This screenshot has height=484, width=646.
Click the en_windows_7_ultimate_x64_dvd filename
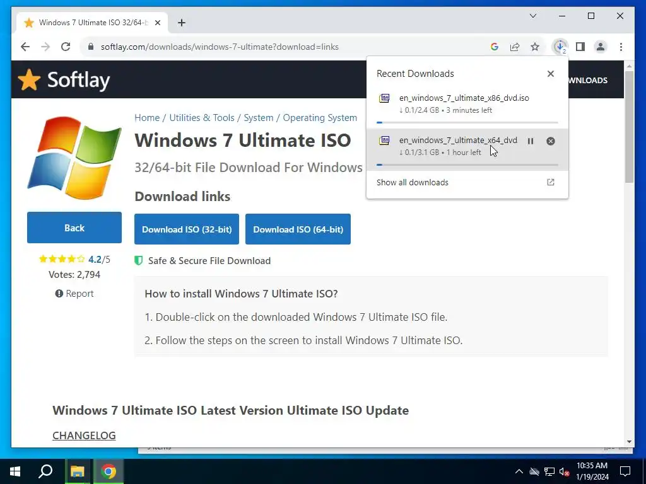pyautogui.click(x=458, y=140)
